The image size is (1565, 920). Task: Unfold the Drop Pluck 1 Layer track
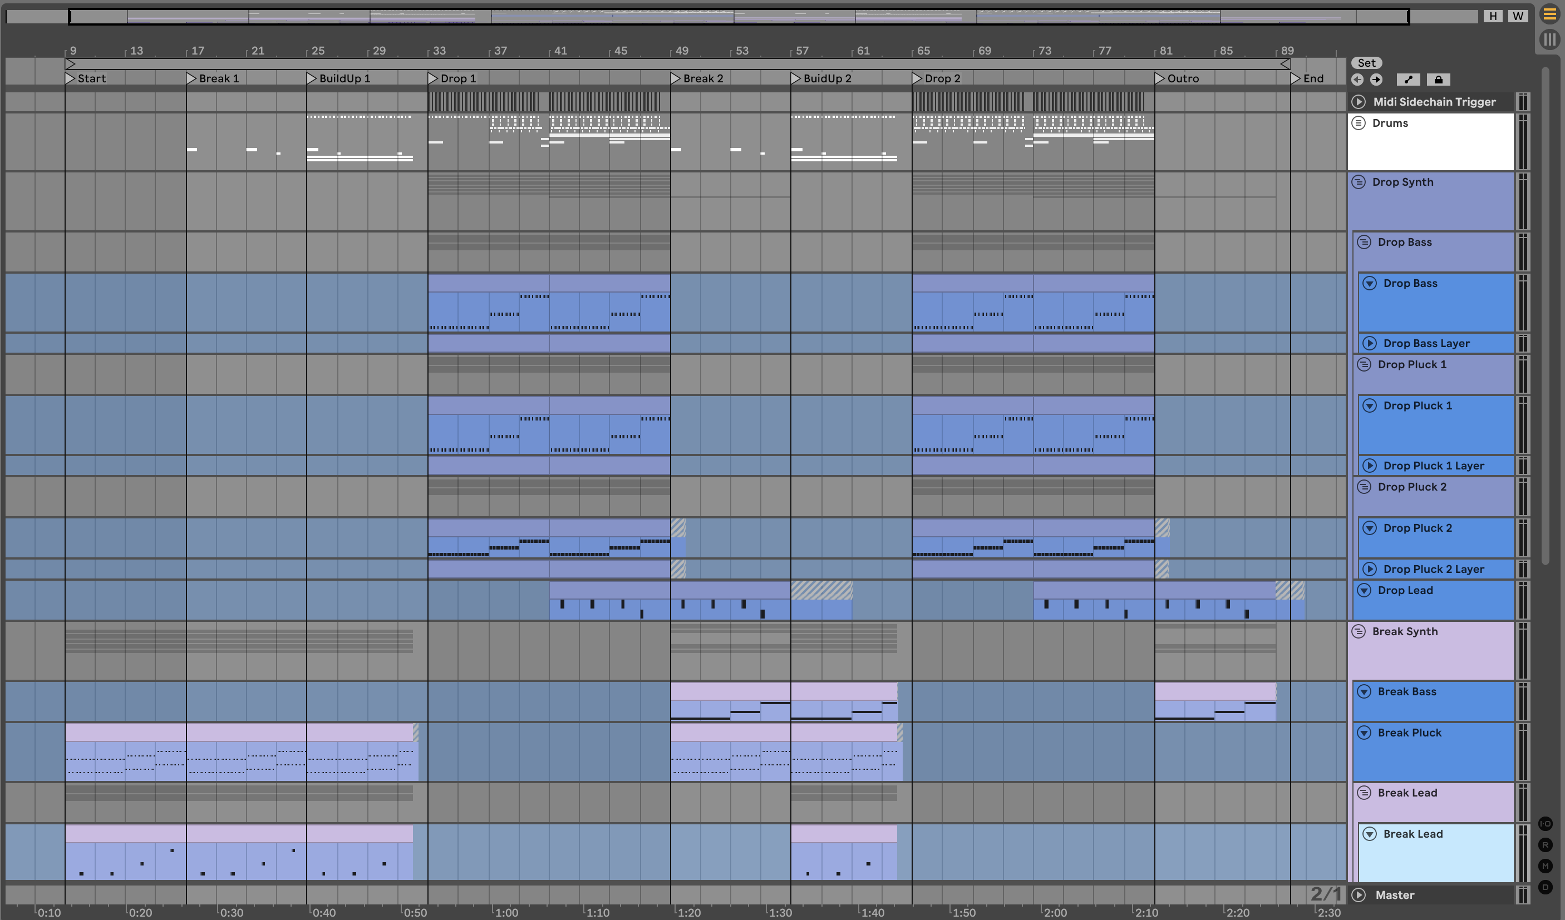click(x=1369, y=466)
